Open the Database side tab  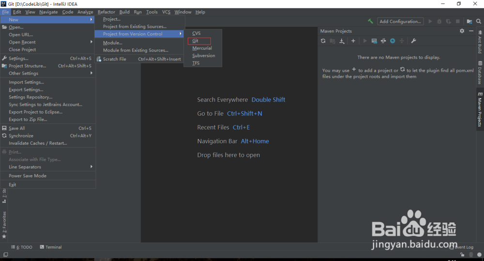pyautogui.click(x=480, y=73)
